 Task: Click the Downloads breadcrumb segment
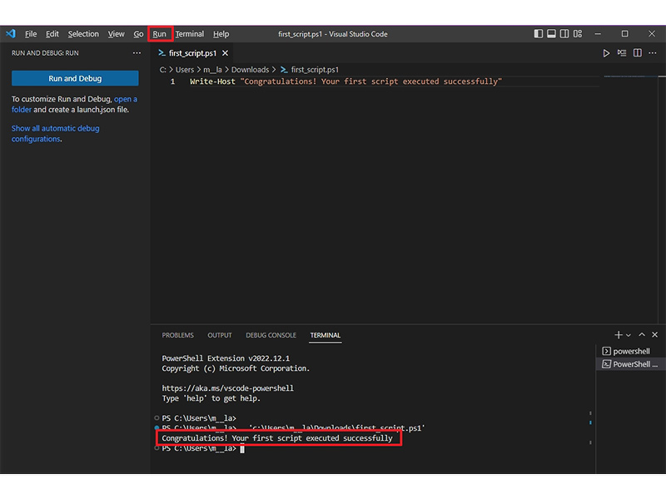click(250, 70)
